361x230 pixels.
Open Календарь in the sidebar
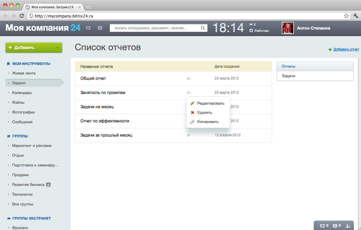[22, 93]
